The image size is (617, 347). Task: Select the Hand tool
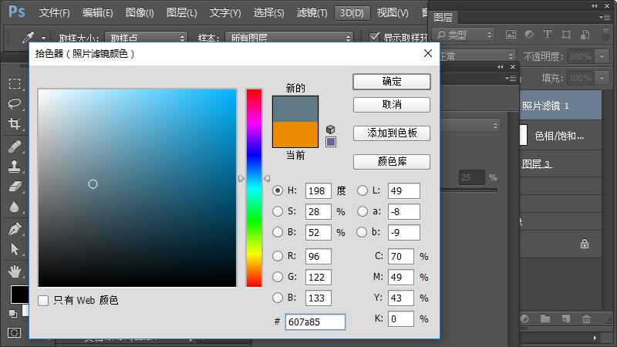click(x=15, y=271)
